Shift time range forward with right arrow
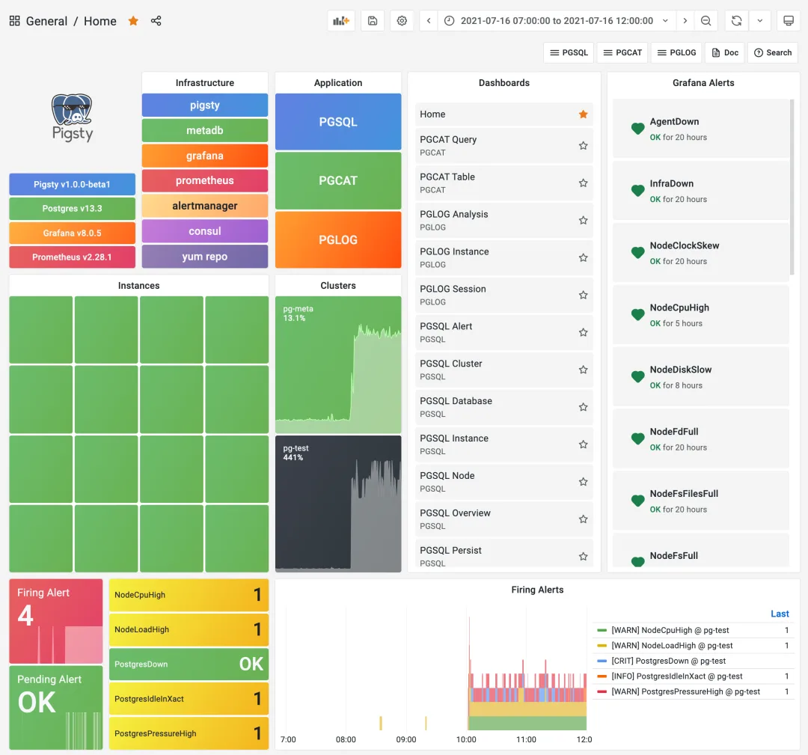The height and width of the screenshot is (755, 808). click(x=685, y=21)
